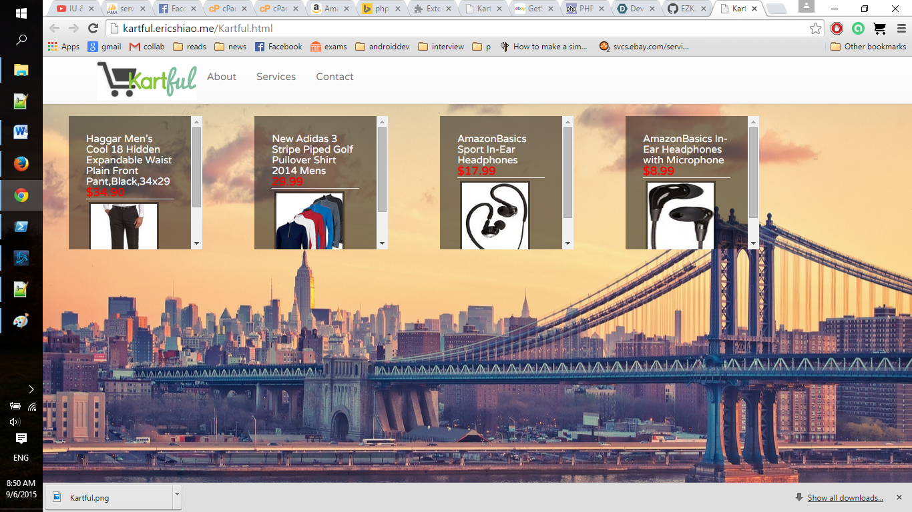The width and height of the screenshot is (912, 512).
Task: Open the reads bookmark folder
Action: (x=190, y=47)
